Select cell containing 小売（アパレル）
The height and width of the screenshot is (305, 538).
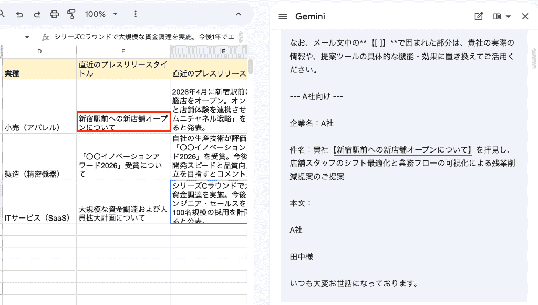pos(39,106)
